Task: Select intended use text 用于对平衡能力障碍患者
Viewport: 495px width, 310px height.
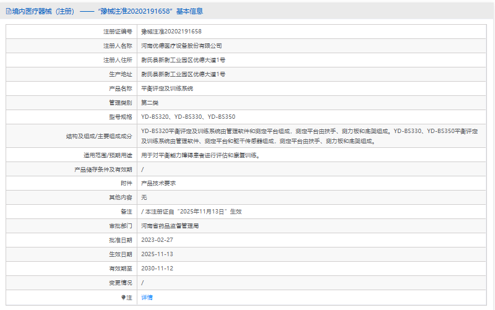Action: 200,155
